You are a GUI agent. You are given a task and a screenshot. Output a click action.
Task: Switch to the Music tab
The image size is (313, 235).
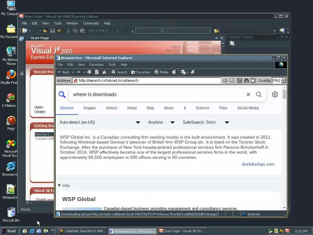pyautogui.click(x=169, y=108)
